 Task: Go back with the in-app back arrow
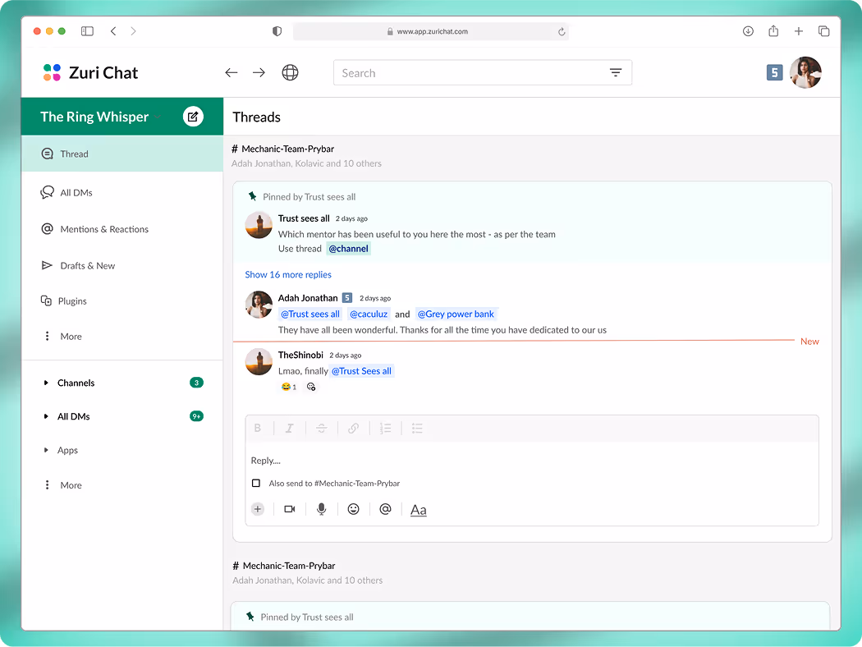[x=231, y=72]
